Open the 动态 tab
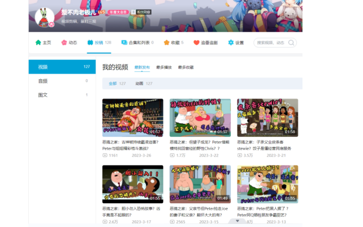The image size is (363, 227). pyautogui.click(x=69, y=42)
